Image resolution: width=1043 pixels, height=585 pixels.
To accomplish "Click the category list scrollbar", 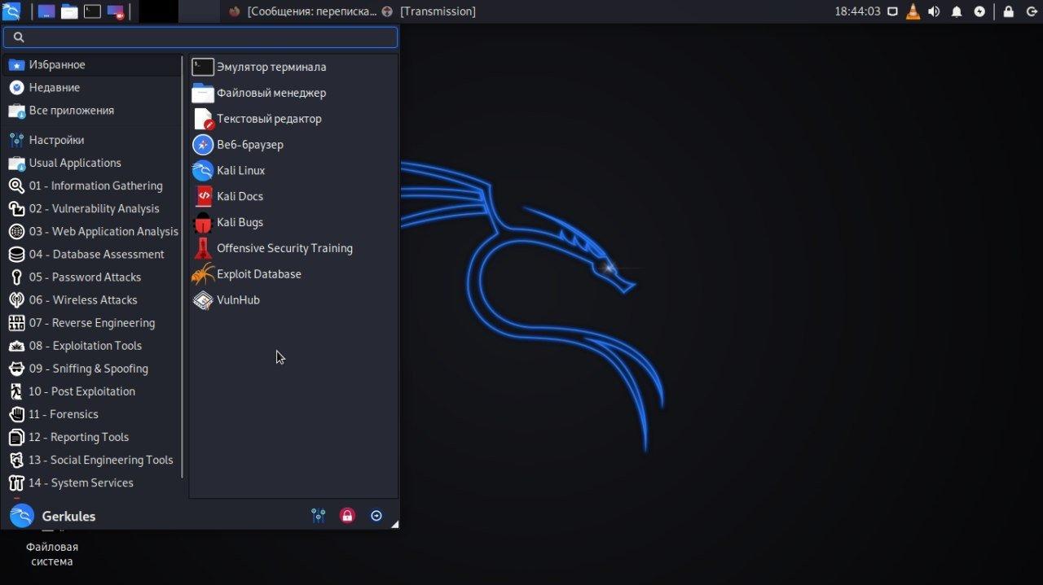I will click(x=183, y=267).
